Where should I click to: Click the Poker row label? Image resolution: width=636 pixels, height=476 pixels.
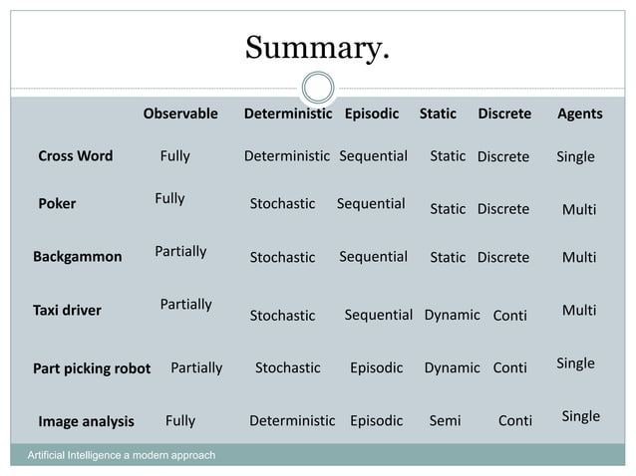click(x=57, y=204)
